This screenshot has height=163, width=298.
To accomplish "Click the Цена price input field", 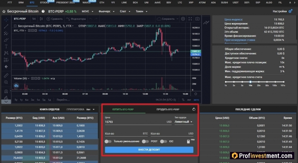I will tap(138, 122).
